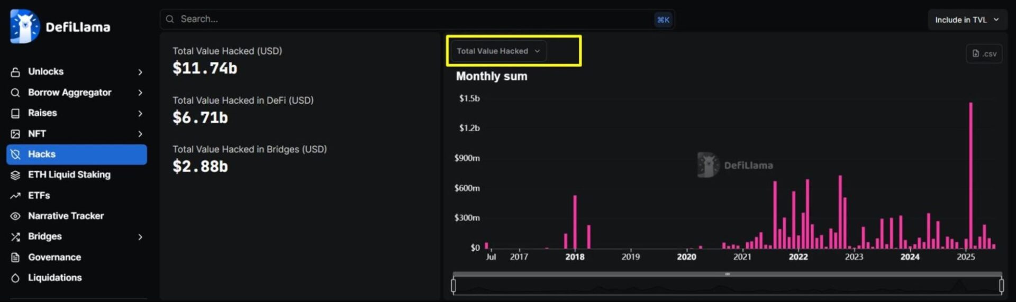Click the tall early-2018 chart bar
The height and width of the screenshot is (302, 1016).
point(575,222)
